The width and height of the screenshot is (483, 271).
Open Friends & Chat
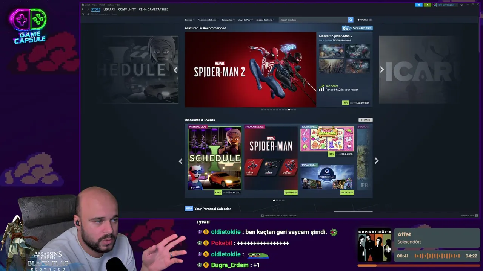(x=469, y=216)
